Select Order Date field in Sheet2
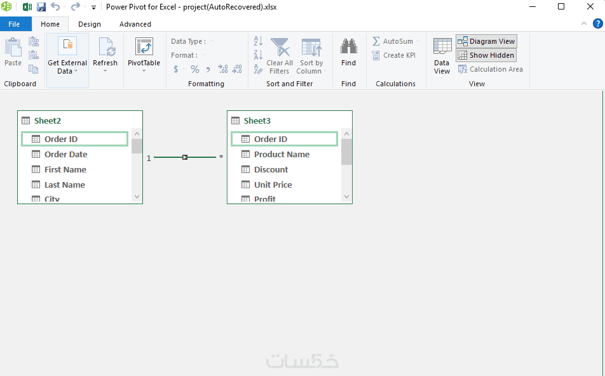 [x=74, y=154]
